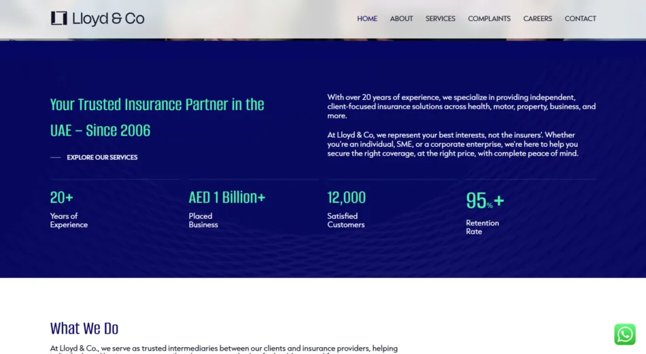Click the Placed Business label
Viewport: 646px width, 354px height.
203,220
